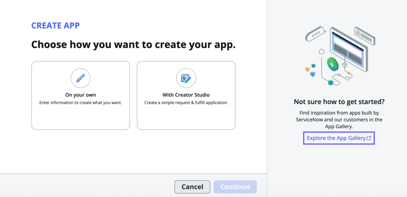Click the Cancel button
Image resolution: width=407 pixels, height=197 pixels.
click(x=192, y=187)
